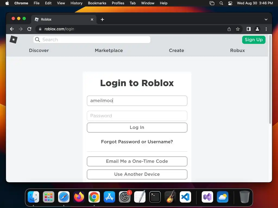Reload the roblox.com login page
Image resolution: width=278 pixels, height=208 pixels.
point(29,29)
